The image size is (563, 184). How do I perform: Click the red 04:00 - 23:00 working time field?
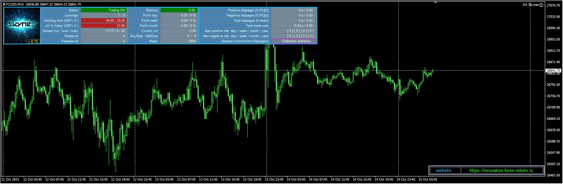pos(104,21)
